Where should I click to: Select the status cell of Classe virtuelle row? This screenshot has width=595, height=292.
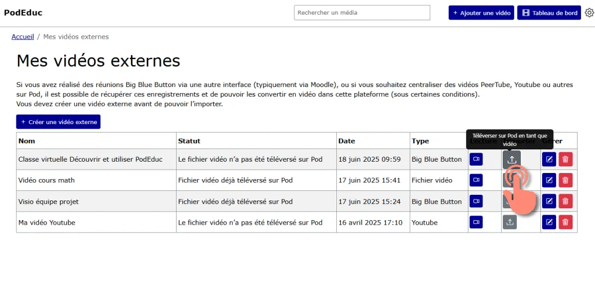coord(256,159)
